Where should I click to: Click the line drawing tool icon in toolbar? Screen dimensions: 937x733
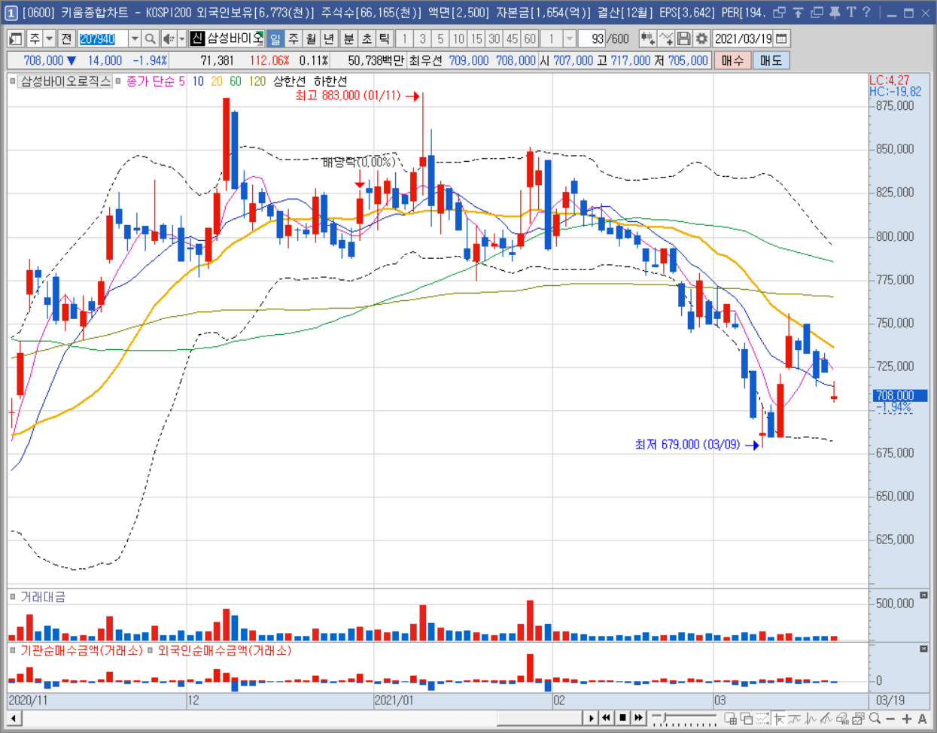(666, 38)
